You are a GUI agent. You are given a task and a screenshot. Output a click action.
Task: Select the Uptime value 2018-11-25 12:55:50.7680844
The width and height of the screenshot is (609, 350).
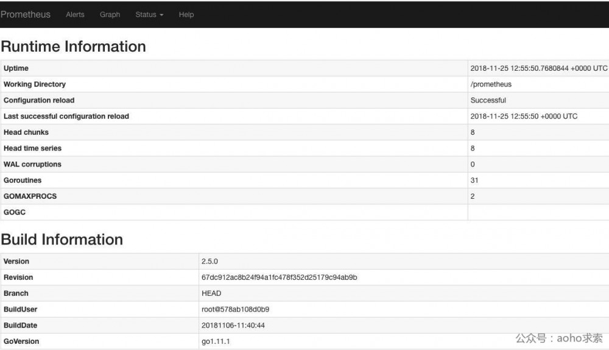[539, 68]
